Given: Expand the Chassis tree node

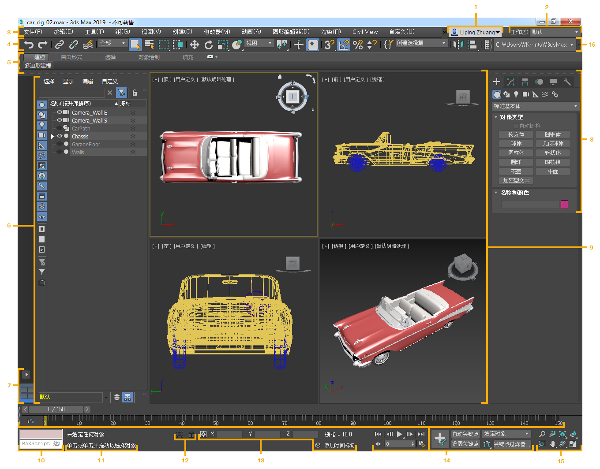Looking at the screenshot, I should click(x=52, y=137).
